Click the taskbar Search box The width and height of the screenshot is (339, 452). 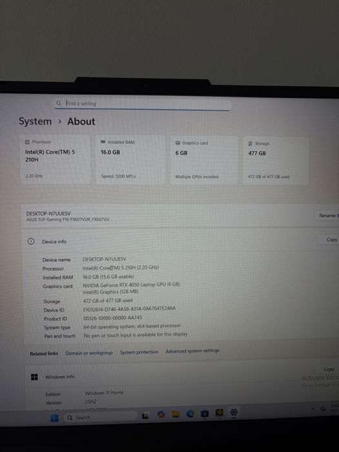[100, 417]
